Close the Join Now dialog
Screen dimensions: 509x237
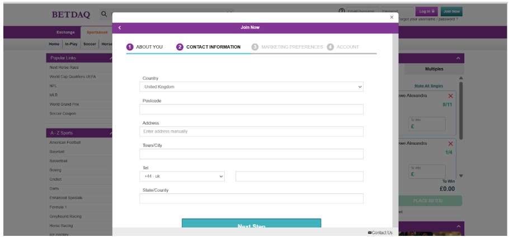tap(392, 17)
